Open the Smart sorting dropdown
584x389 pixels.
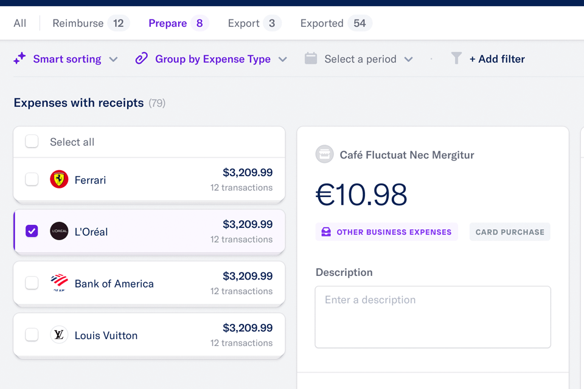pyautogui.click(x=66, y=59)
